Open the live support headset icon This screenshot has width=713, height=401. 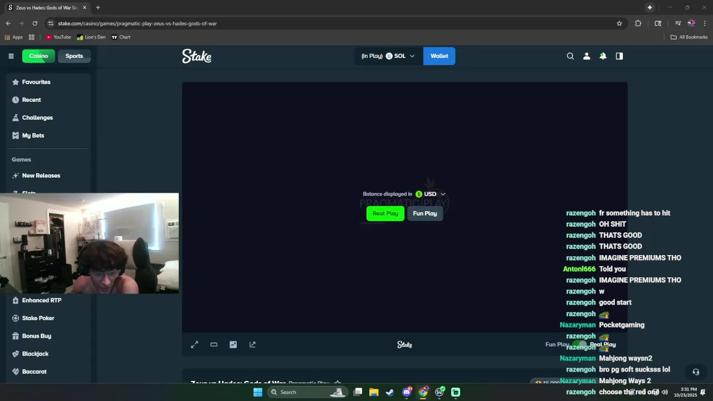pyautogui.click(x=696, y=371)
